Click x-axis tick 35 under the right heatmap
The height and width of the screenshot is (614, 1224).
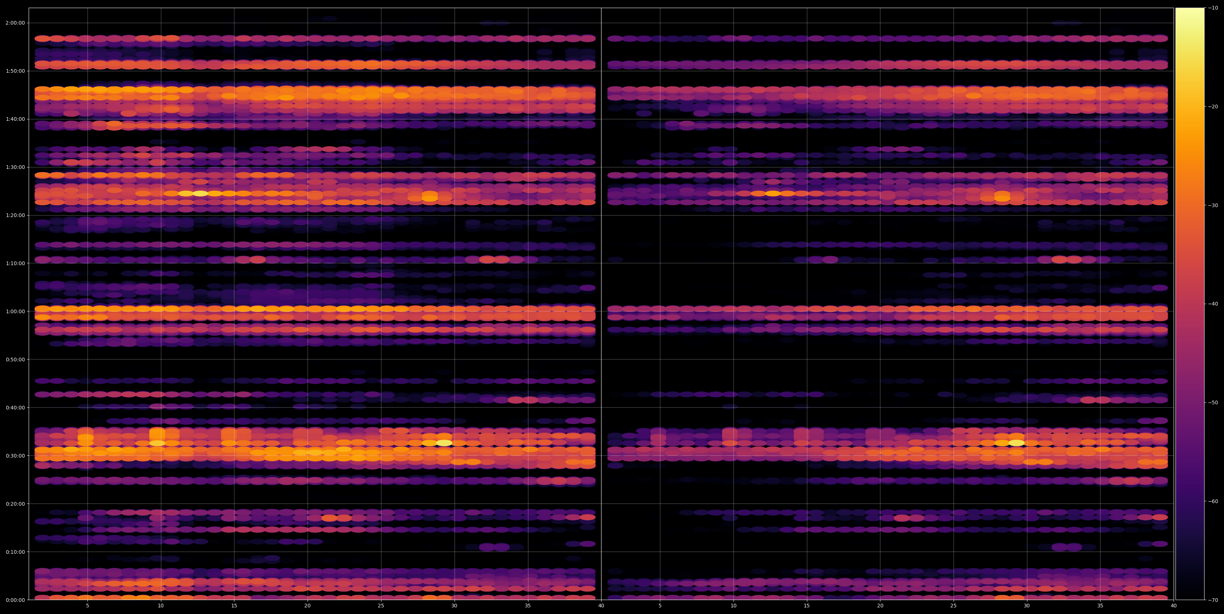(x=1101, y=606)
